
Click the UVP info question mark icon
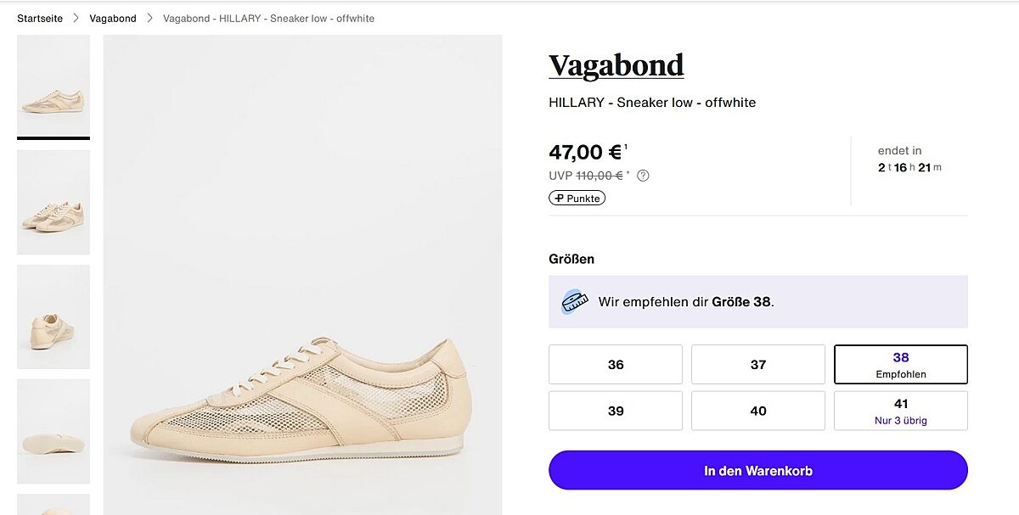pos(643,176)
